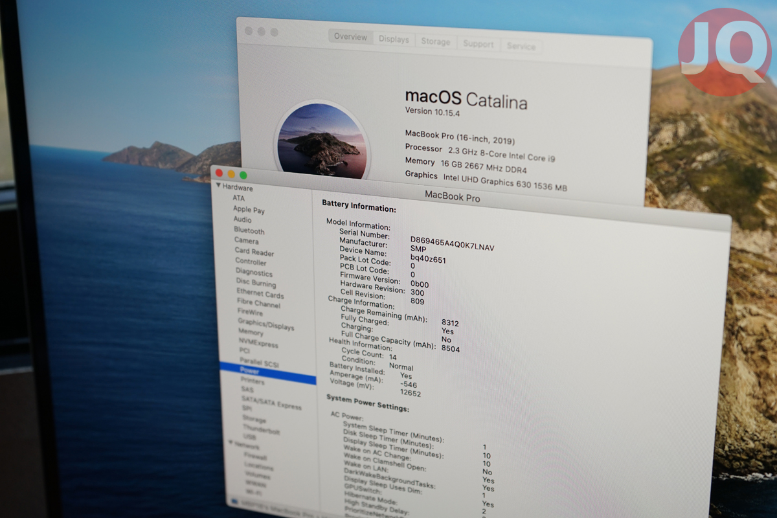This screenshot has width=777, height=518.
Task: Select Controller in the sidebar
Action: click(x=251, y=262)
